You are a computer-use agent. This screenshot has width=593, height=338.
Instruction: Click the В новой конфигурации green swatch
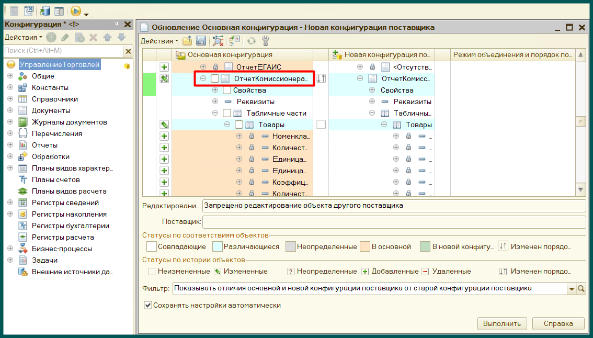(x=425, y=246)
